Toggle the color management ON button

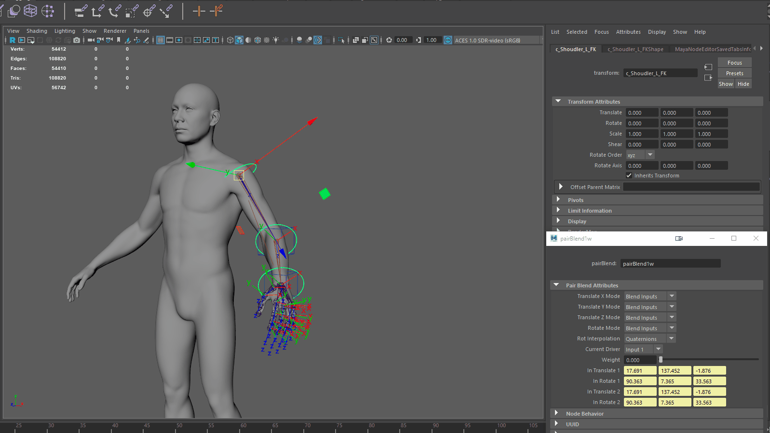[x=448, y=40]
